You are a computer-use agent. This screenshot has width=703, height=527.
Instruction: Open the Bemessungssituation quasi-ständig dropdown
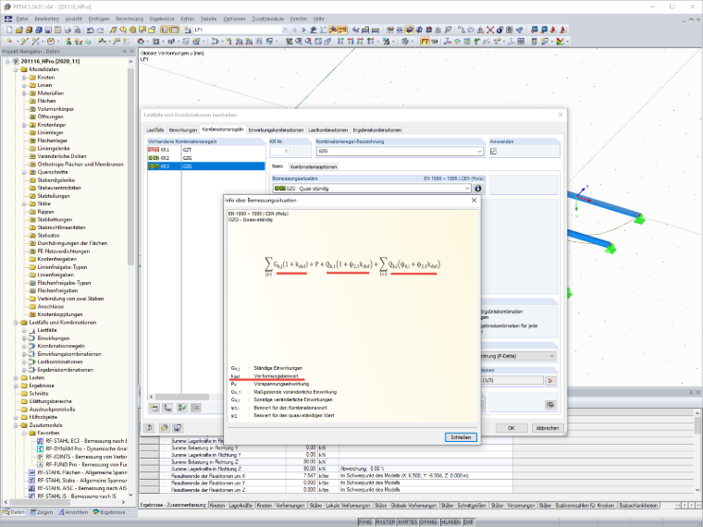pyautogui.click(x=372, y=189)
